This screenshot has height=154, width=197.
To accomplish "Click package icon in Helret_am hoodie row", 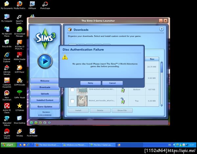I will tap(122, 101).
